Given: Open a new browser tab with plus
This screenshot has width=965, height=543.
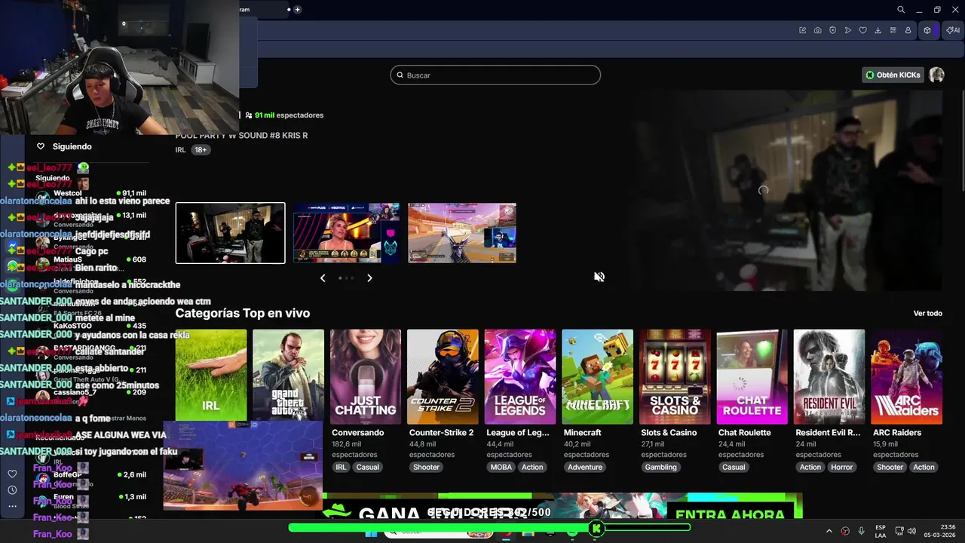Looking at the screenshot, I should pos(297,10).
